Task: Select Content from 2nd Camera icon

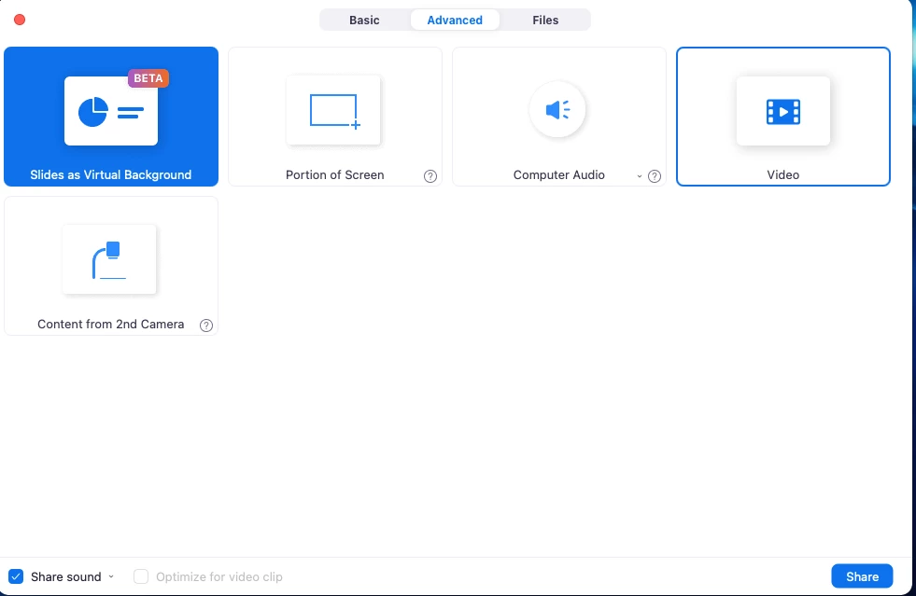Action: tap(109, 259)
